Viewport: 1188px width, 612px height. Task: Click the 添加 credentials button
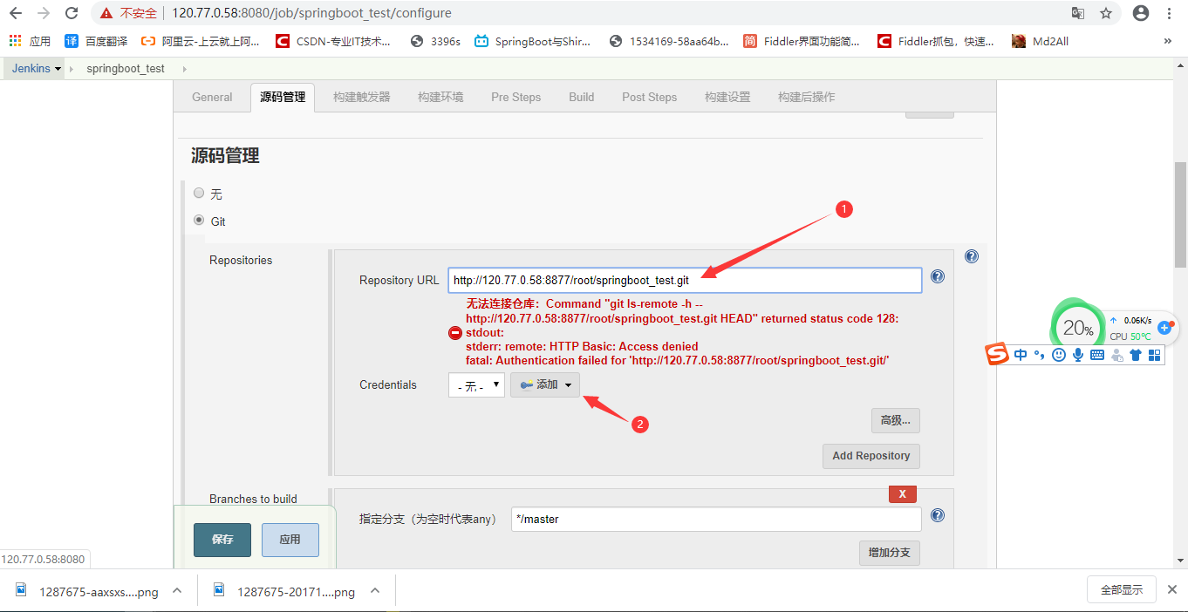(545, 384)
